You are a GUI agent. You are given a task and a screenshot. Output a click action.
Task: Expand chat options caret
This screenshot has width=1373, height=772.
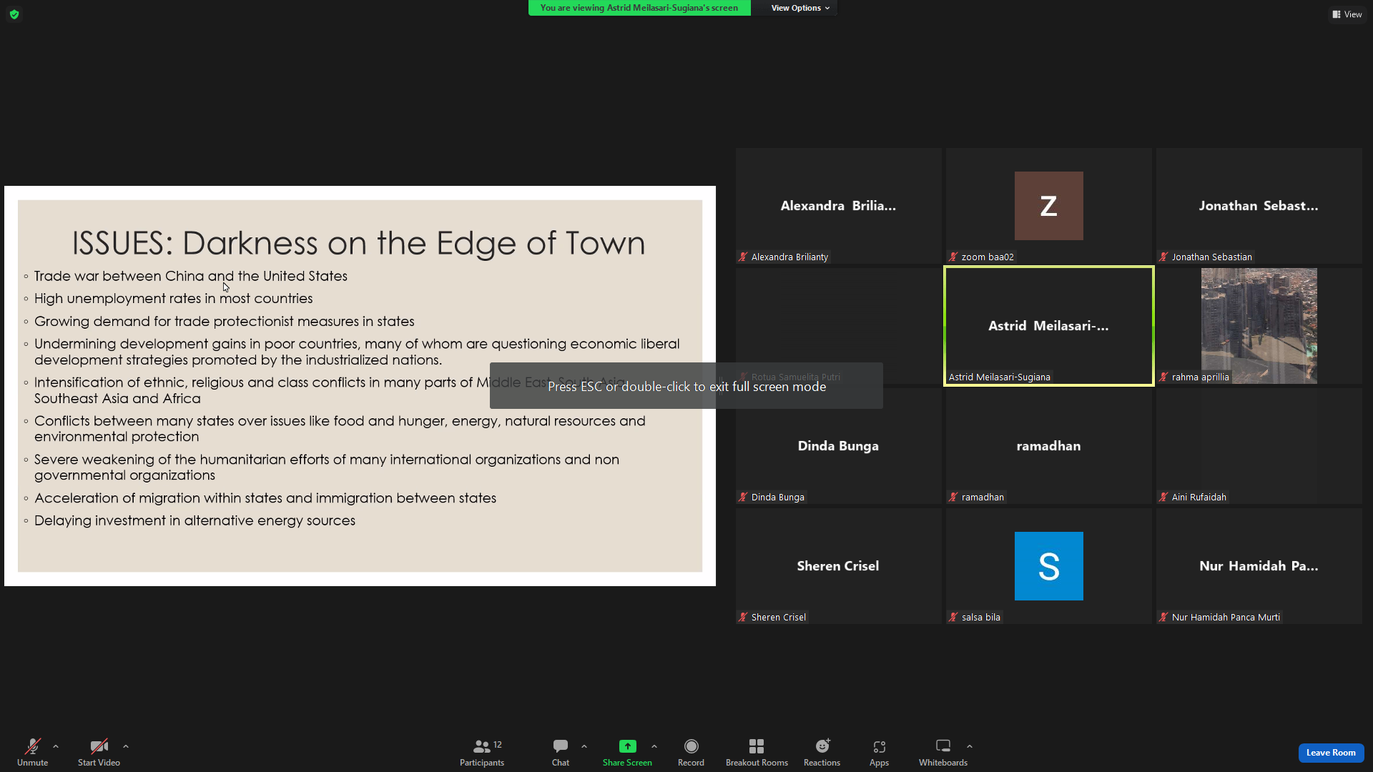pos(584,746)
